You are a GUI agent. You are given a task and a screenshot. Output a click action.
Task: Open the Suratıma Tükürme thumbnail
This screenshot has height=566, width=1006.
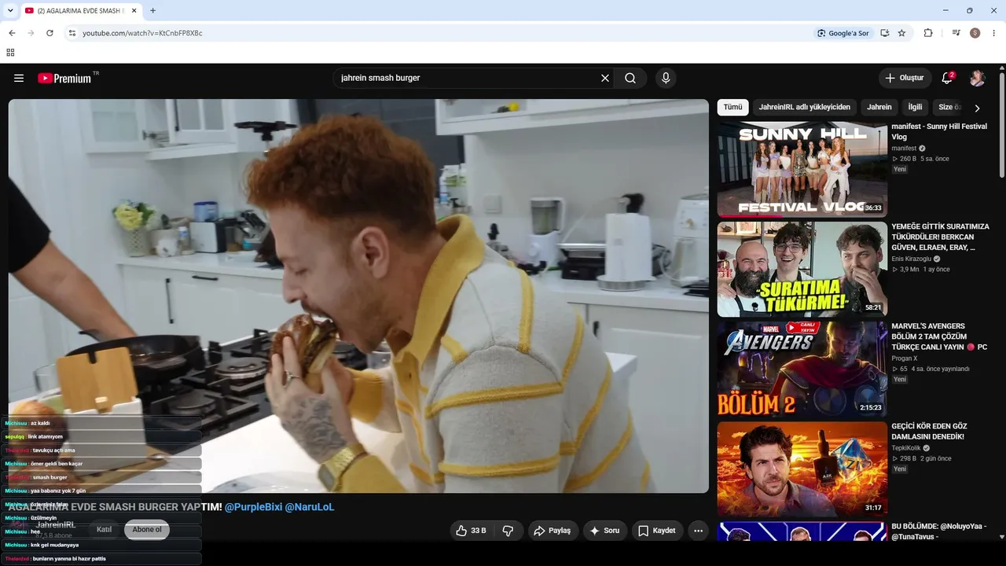(x=802, y=269)
